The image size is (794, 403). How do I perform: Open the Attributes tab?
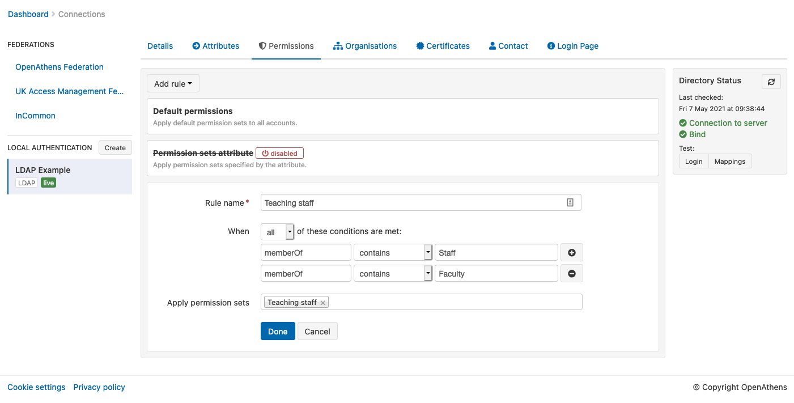pyautogui.click(x=215, y=46)
